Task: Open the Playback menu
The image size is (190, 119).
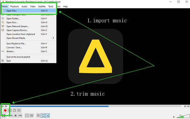Action: [x=15, y=6]
